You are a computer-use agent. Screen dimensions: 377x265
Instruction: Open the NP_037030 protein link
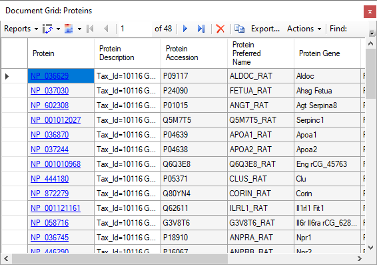tap(49, 91)
